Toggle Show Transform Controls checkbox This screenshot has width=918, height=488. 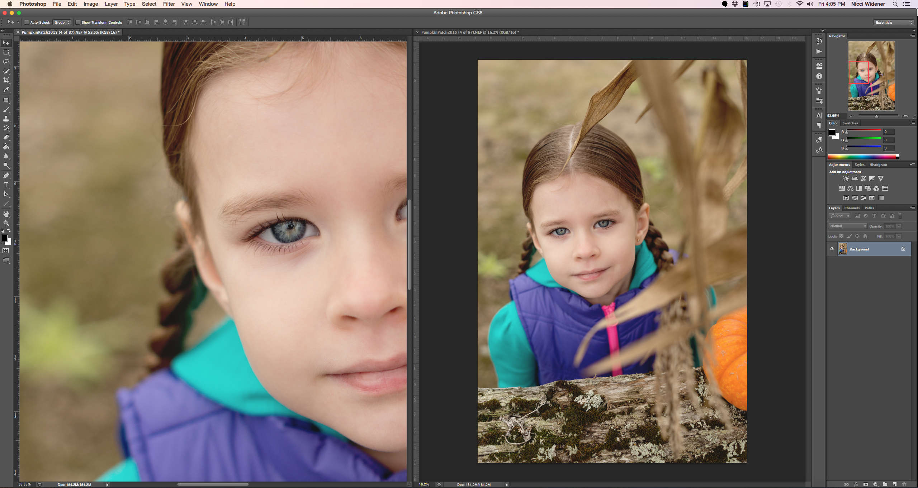tap(76, 23)
